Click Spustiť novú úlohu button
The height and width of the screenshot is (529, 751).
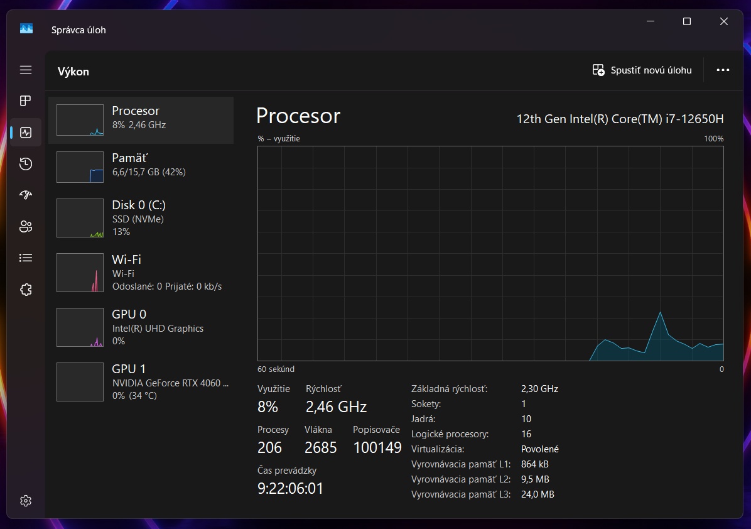coord(642,70)
